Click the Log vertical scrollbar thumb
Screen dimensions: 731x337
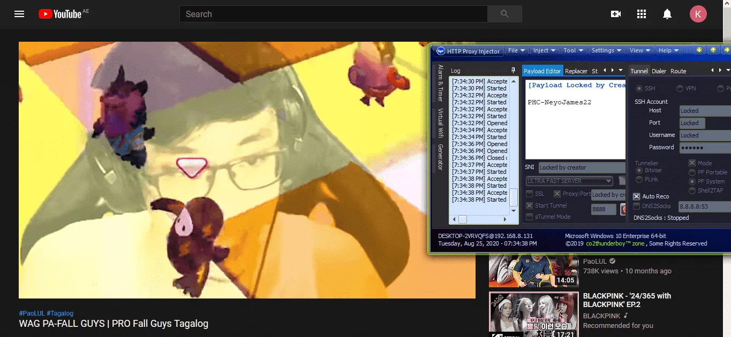click(x=514, y=197)
